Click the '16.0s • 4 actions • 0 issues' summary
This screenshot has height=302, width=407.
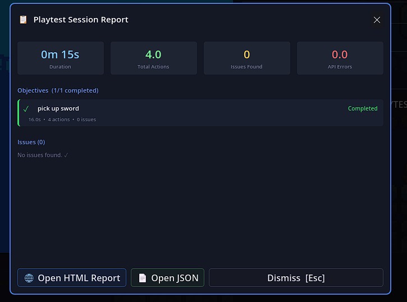62,120
